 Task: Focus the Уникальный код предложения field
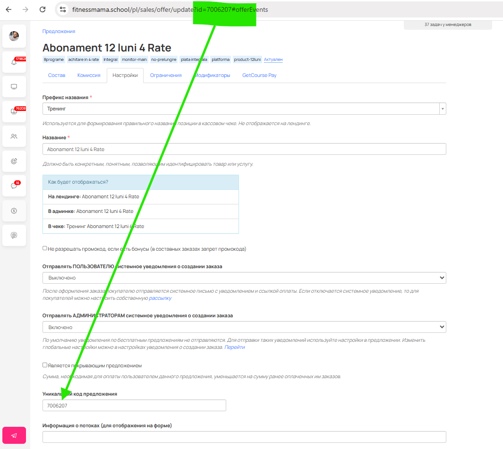point(134,406)
